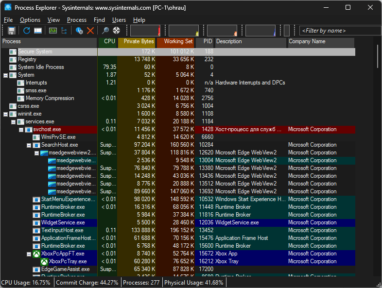
Task: Collapse the SearchHost.exe tree node
Action: [x=29, y=145]
